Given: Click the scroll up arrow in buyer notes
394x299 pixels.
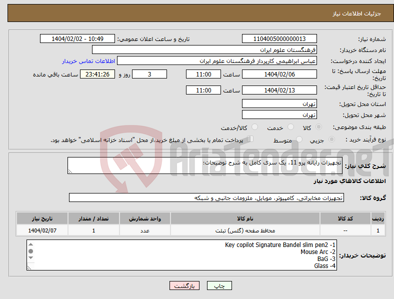Looking at the screenshot, I should click(30, 244).
